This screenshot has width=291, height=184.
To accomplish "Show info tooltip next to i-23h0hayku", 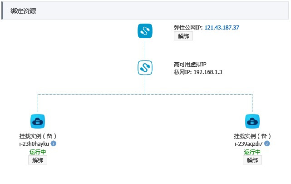I will pyautogui.click(x=54, y=144).
